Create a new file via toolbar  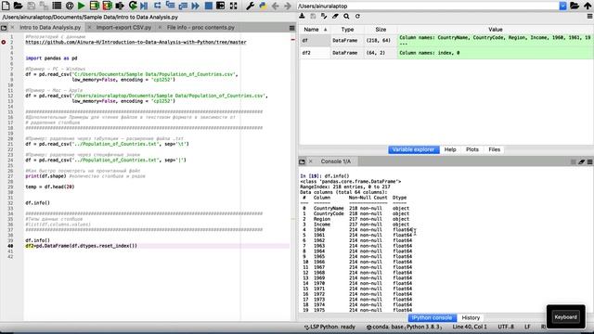pyautogui.click(x=6, y=6)
